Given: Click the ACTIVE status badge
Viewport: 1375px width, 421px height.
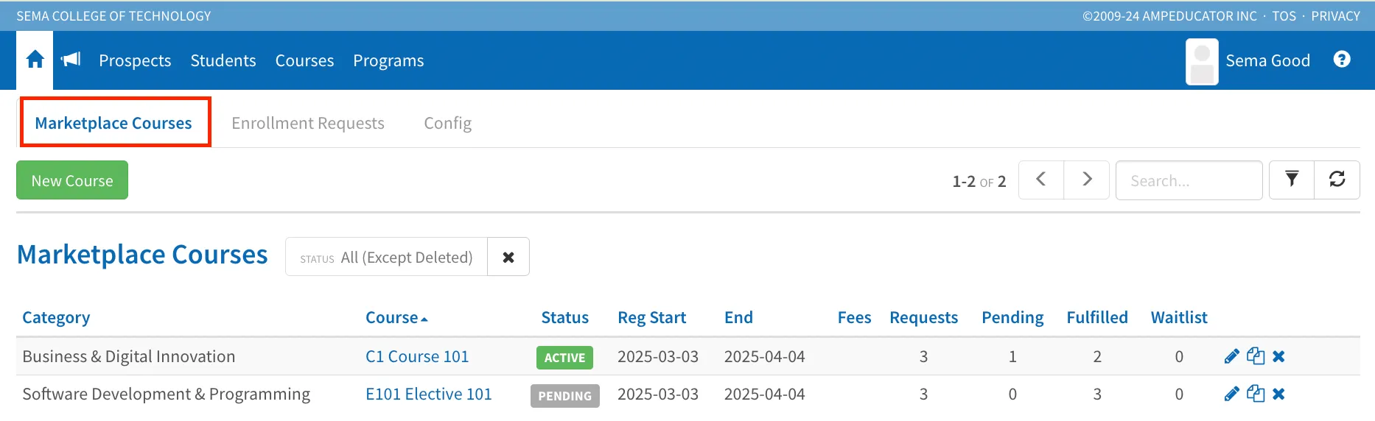Looking at the screenshot, I should coord(564,358).
